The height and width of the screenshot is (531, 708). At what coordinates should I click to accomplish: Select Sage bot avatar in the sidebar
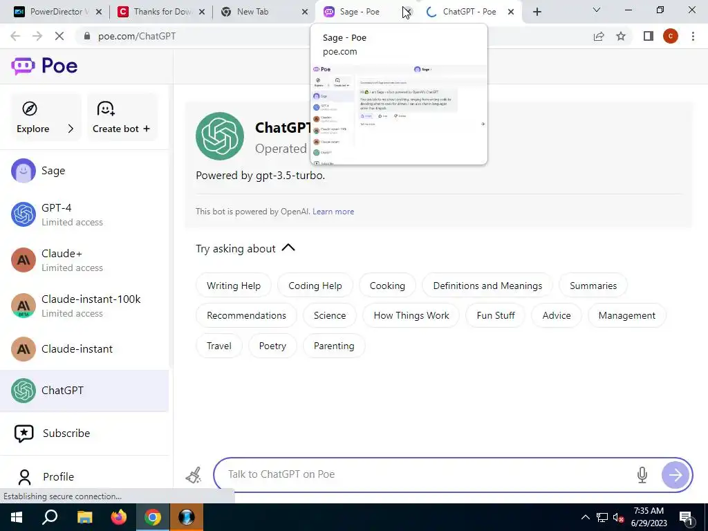coord(24,171)
